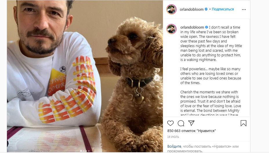Screen dimensions: 269x154
Task: Select the second carousel indicator dot
Action: (83, 151)
